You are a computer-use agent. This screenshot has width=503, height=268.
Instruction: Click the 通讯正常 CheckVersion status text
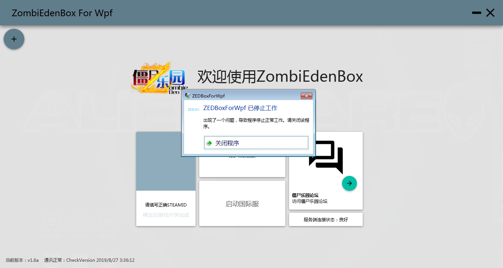89,260
